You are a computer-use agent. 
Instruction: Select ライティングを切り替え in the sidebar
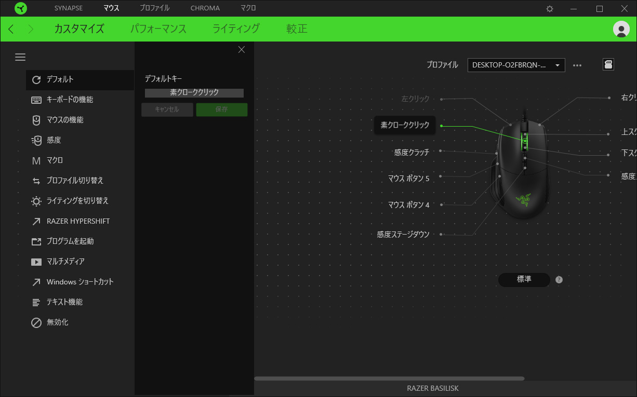tap(80, 201)
